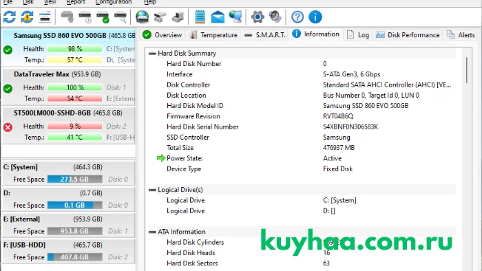Collapse the Hard Disk Summary section
This screenshot has width=482, height=271.
point(152,54)
